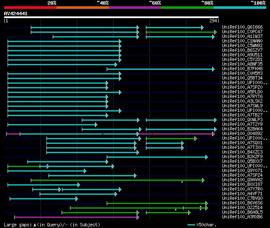Click the UniRef100_A7SPZ4 label
Screen dimensions: 270x228
click(242, 175)
